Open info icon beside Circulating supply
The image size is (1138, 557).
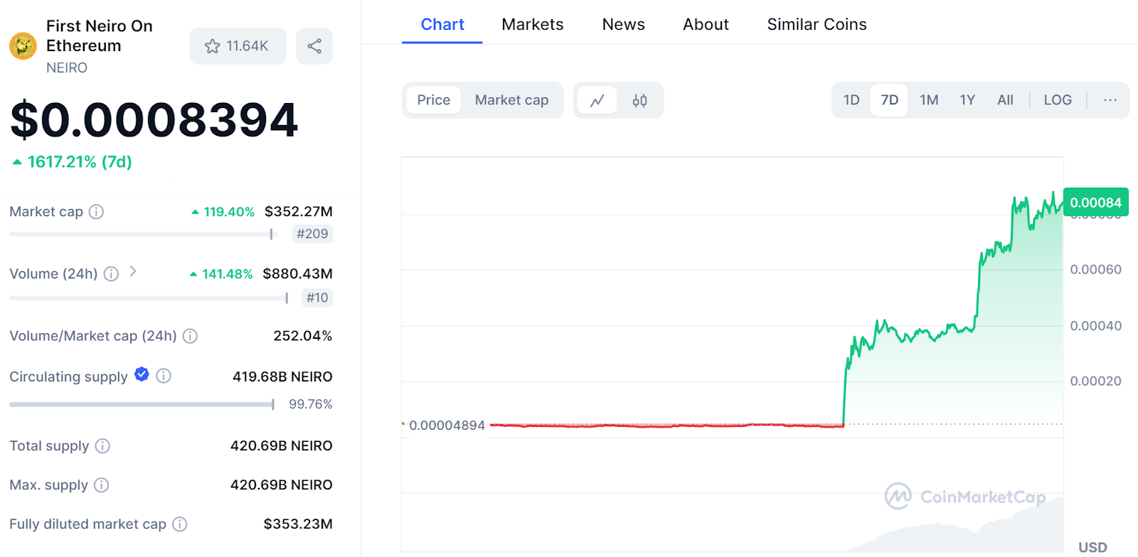click(164, 376)
